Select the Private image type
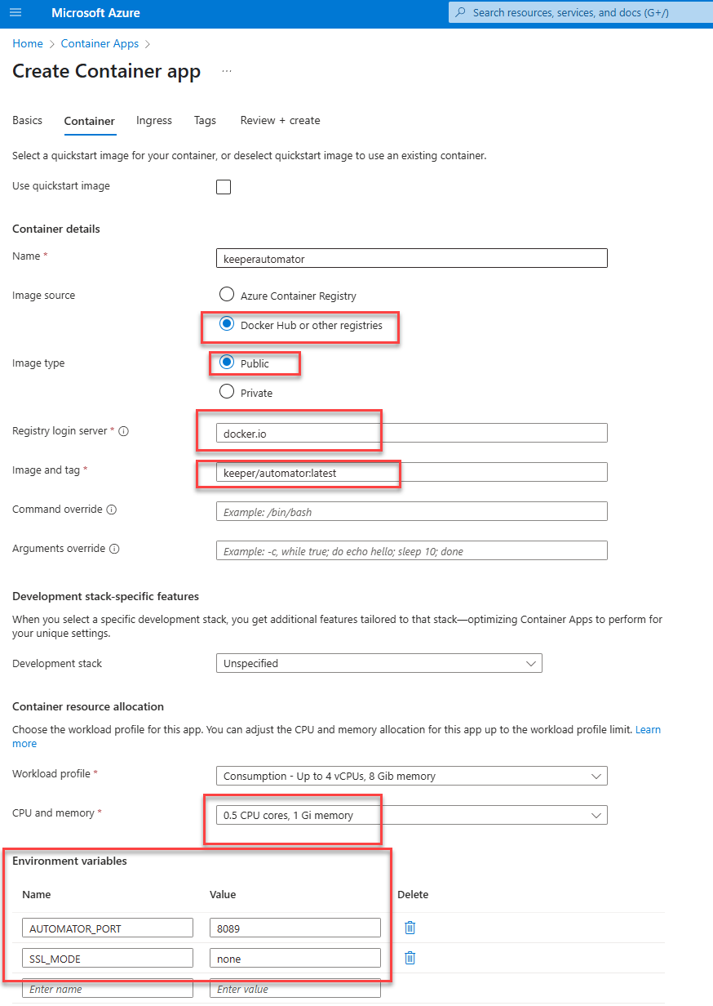The width and height of the screenshot is (713, 1006). point(227,392)
